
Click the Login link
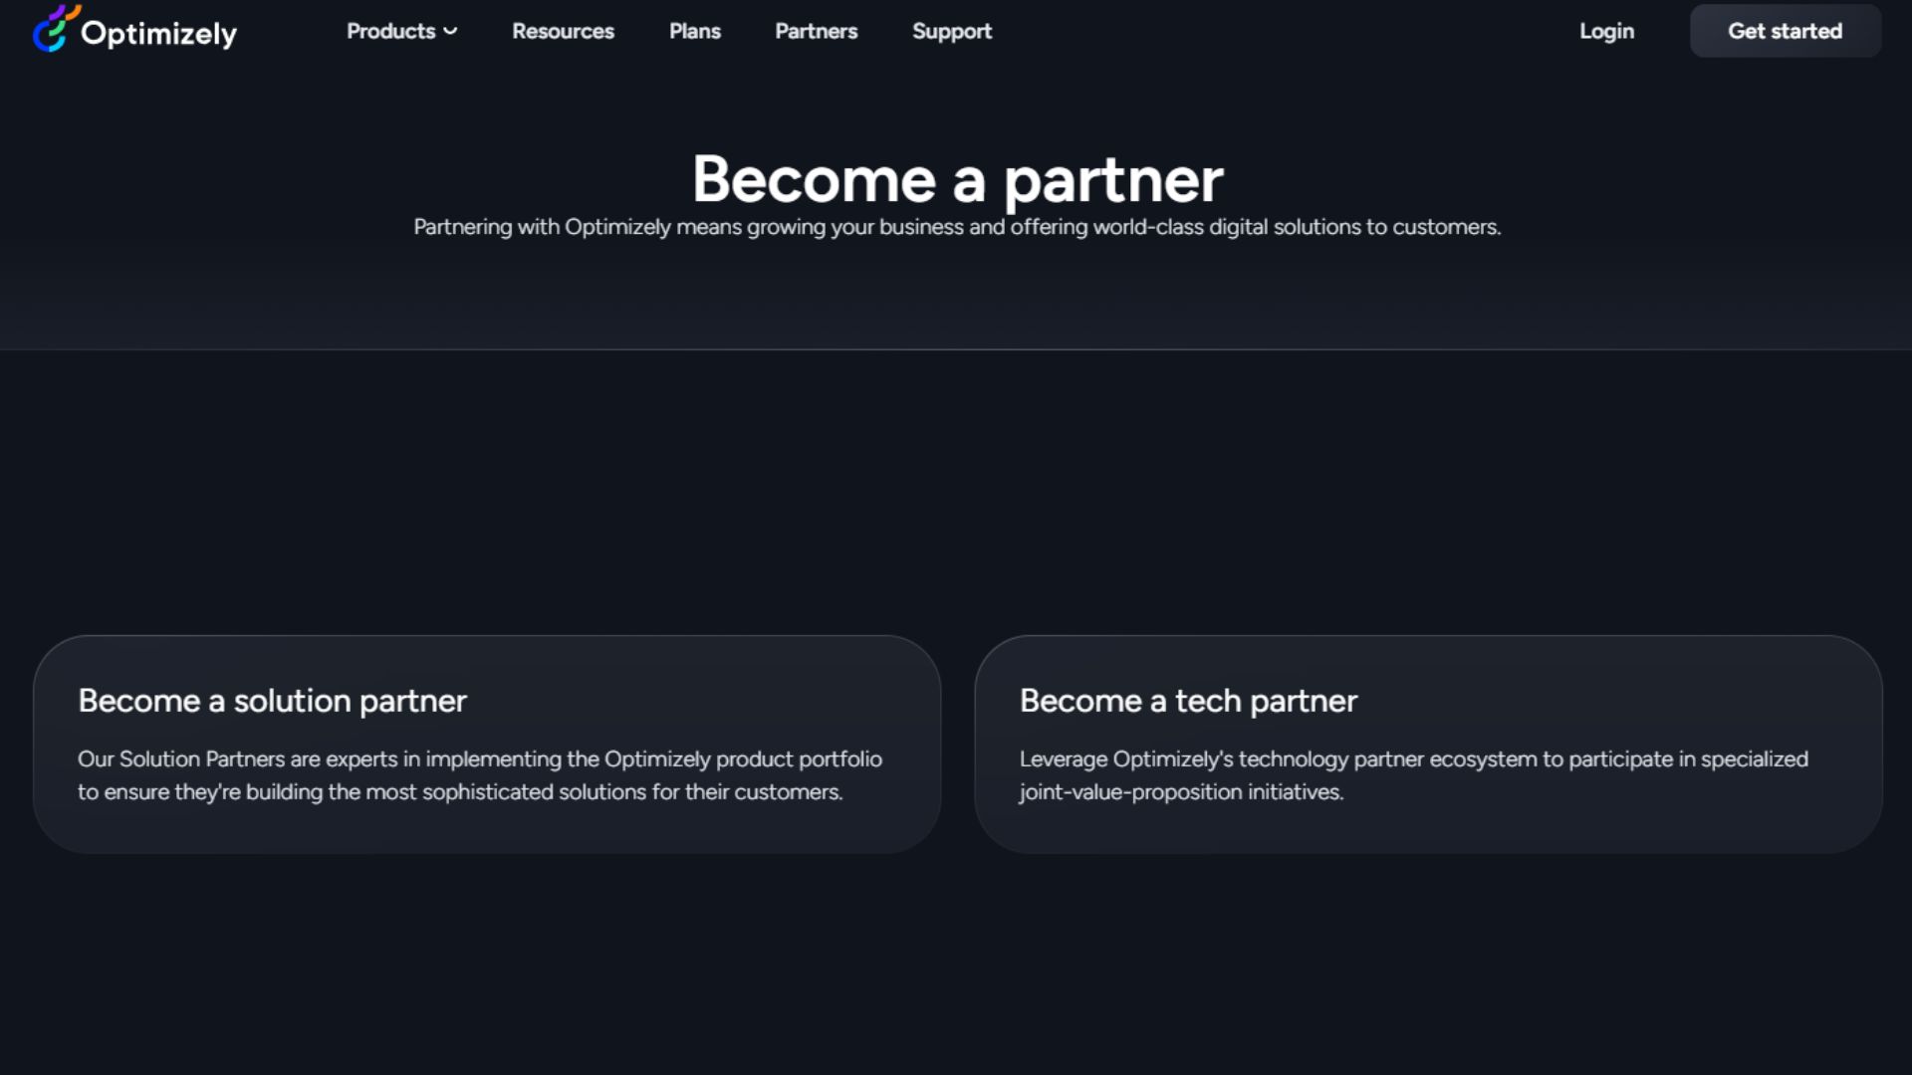1605,31
